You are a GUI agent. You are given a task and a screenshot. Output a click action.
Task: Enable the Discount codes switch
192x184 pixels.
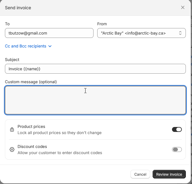[177, 149]
